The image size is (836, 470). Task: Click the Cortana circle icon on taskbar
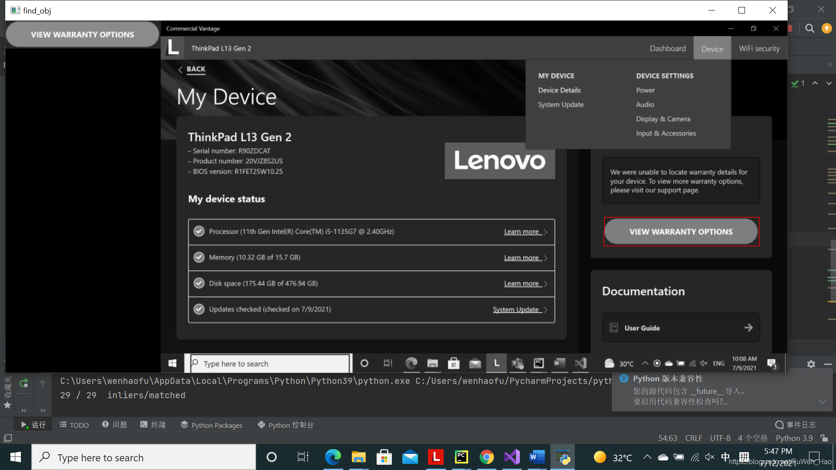point(272,457)
